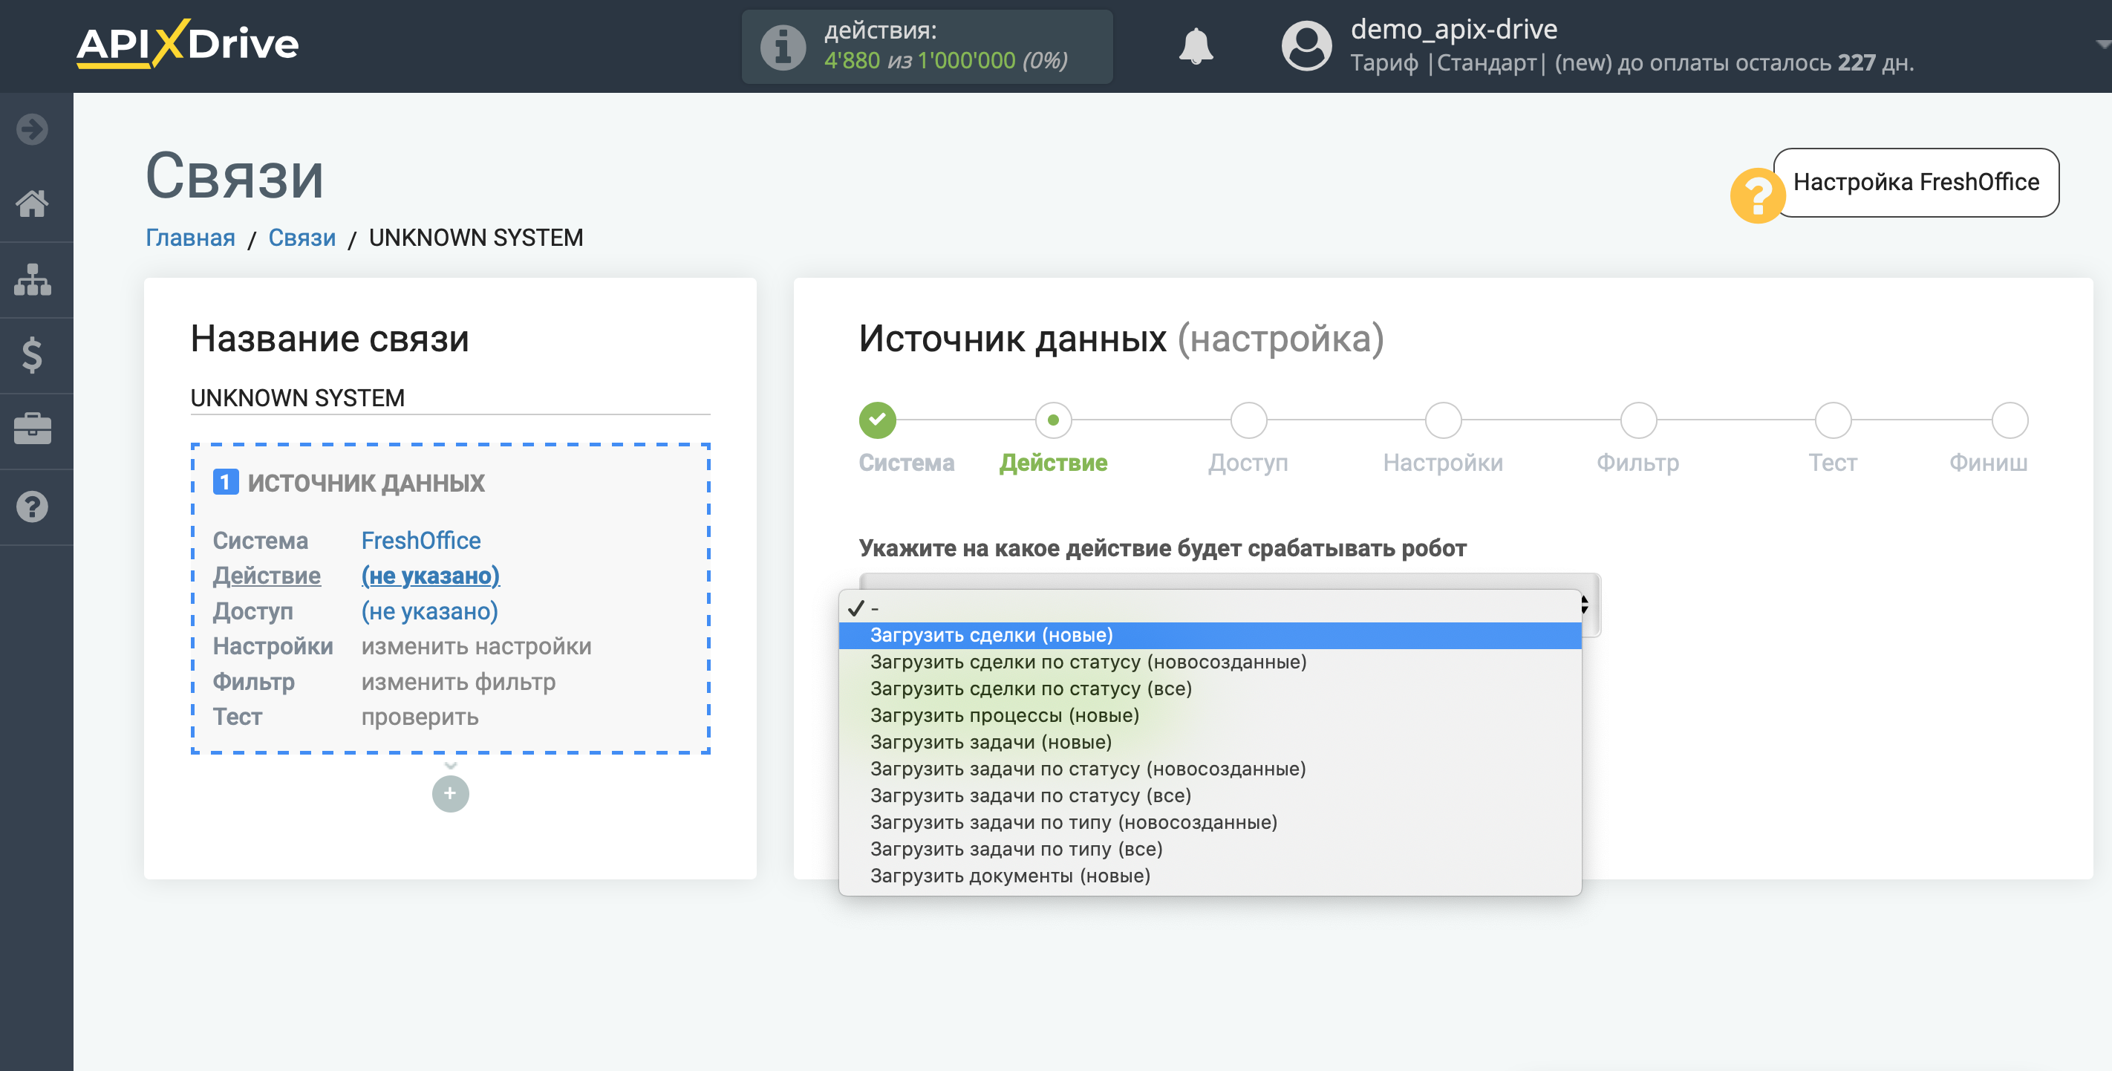Click проверить next to Тест
Screen dimensions: 2112x1071
[x=420, y=717]
